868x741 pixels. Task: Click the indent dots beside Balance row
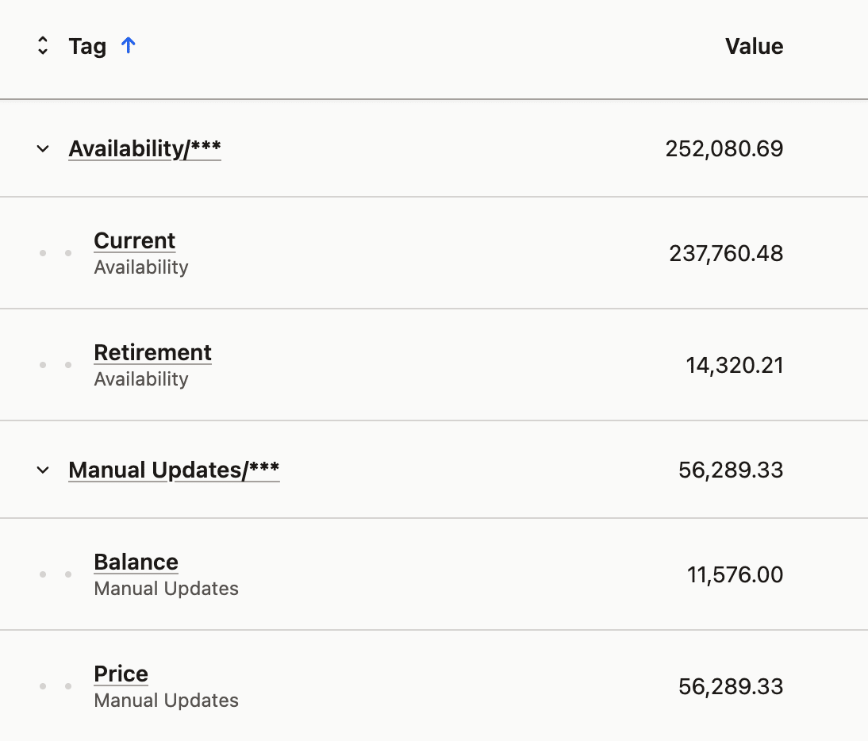click(56, 574)
